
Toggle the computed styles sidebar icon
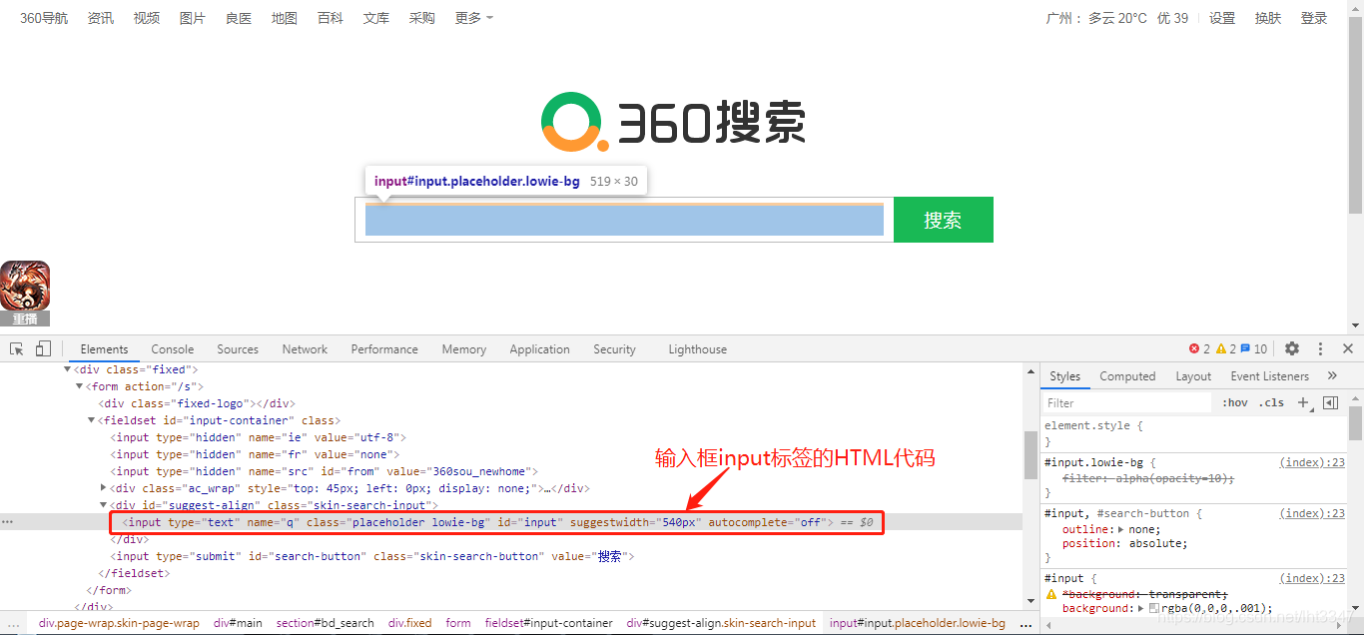pyautogui.click(x=1330, y=402)
